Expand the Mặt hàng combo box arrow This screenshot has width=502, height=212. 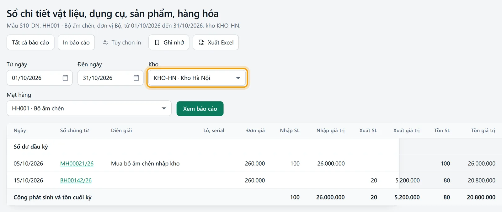tap(164, 108)
